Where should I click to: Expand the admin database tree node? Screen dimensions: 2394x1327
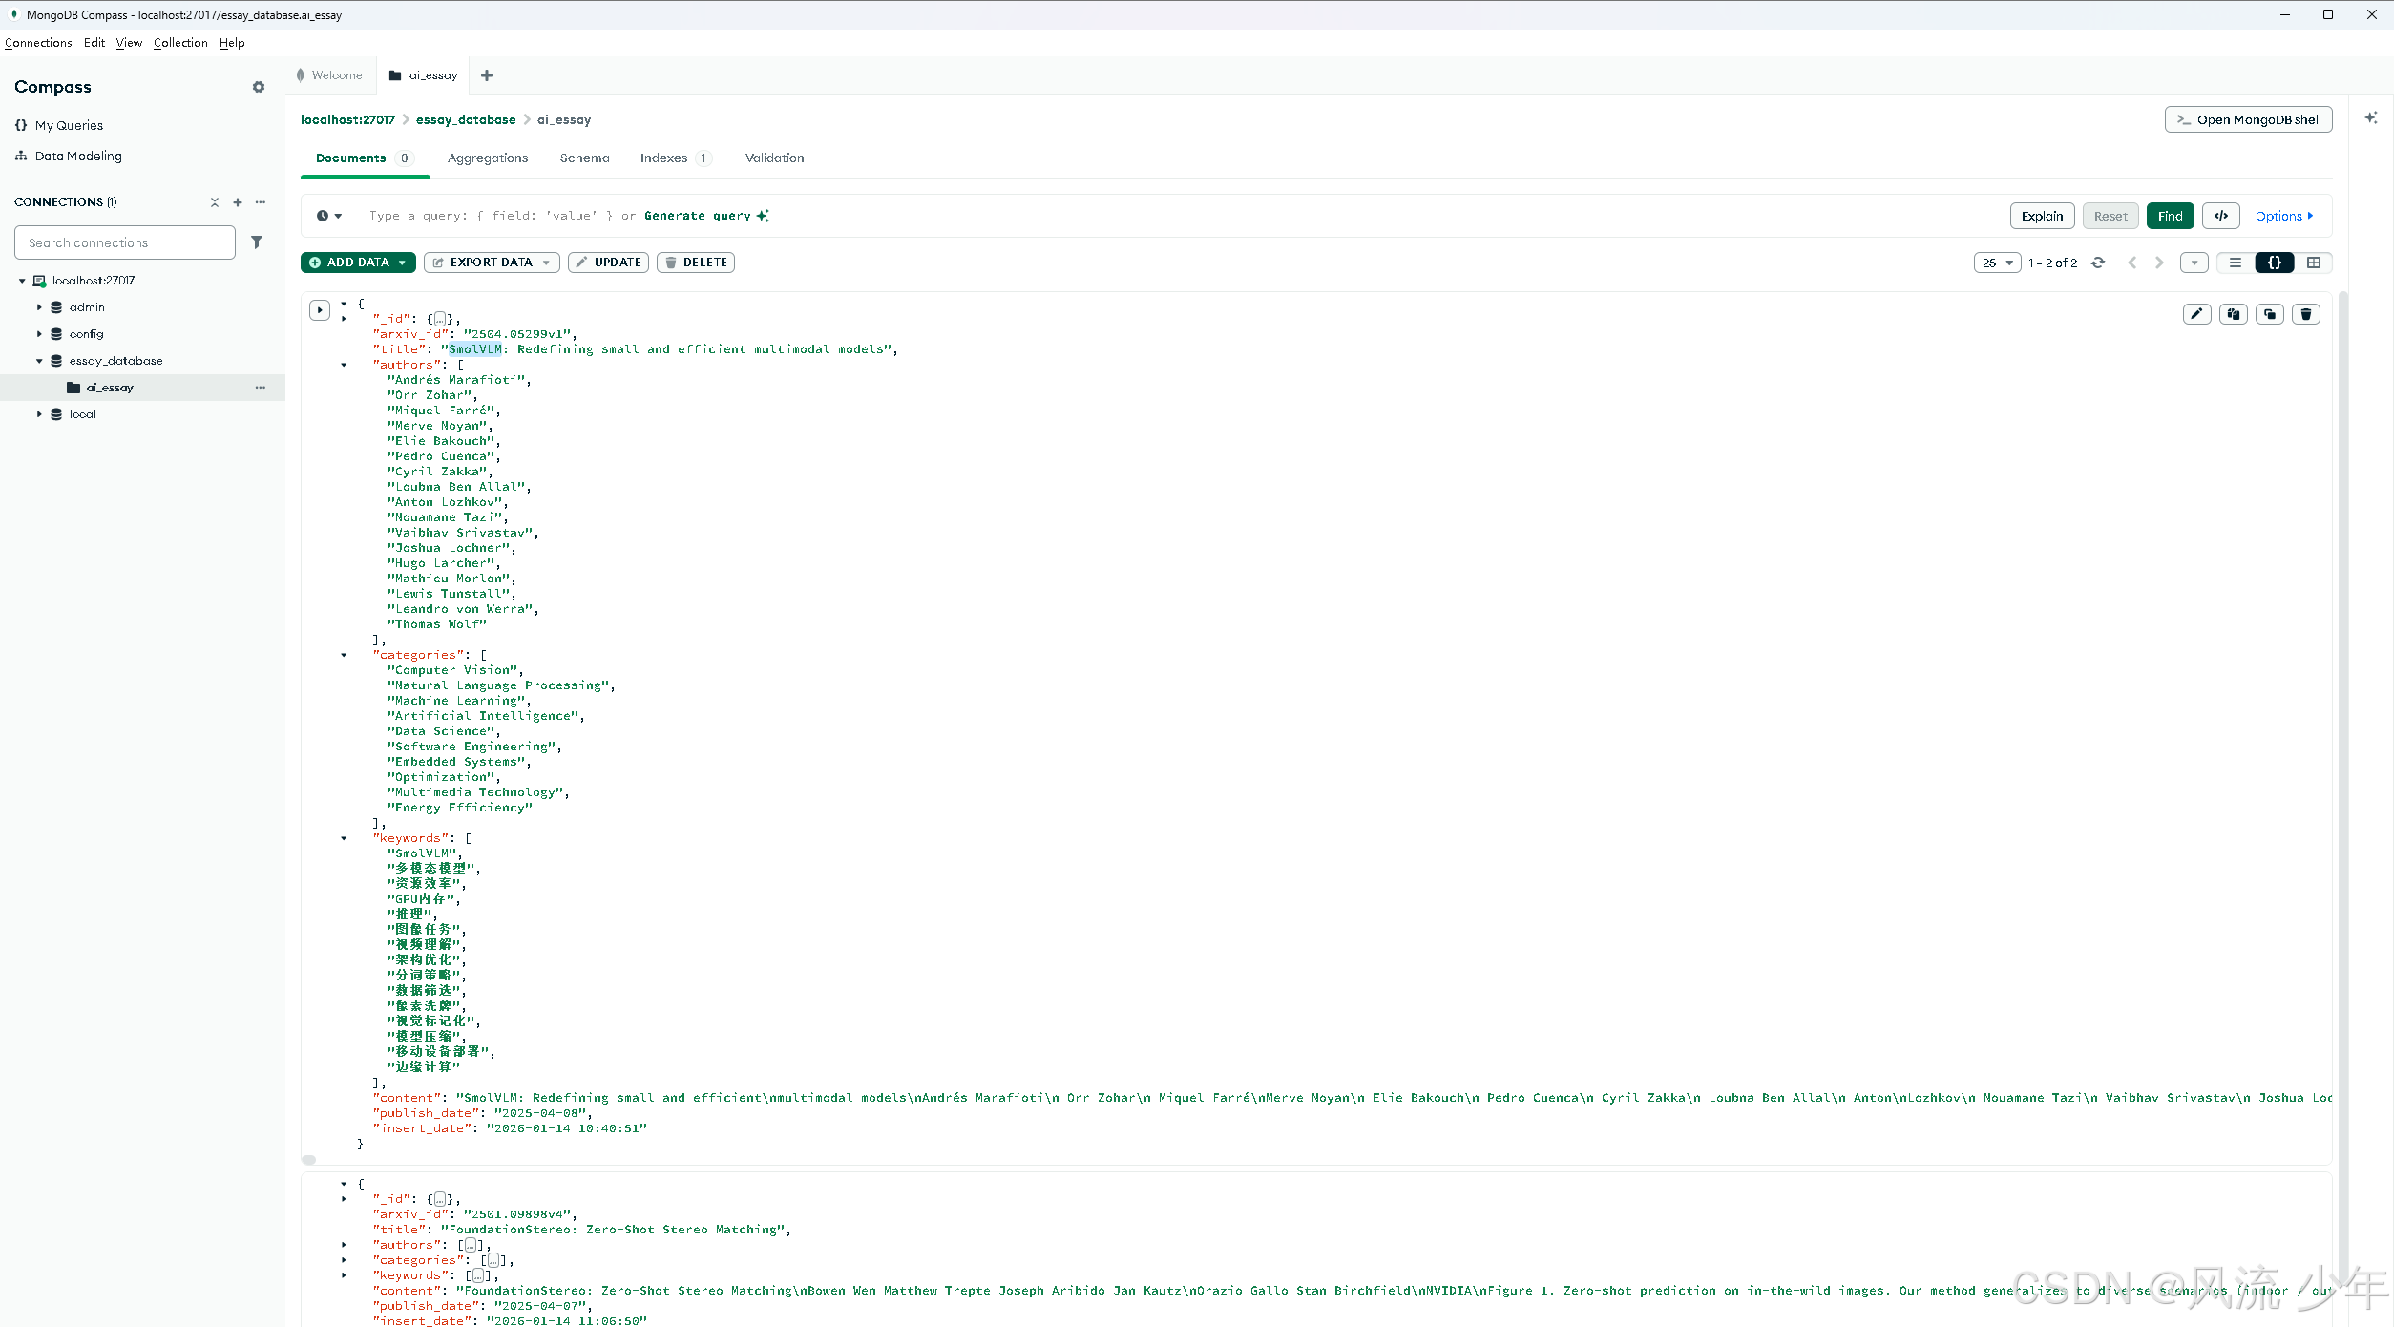point(39,307)
